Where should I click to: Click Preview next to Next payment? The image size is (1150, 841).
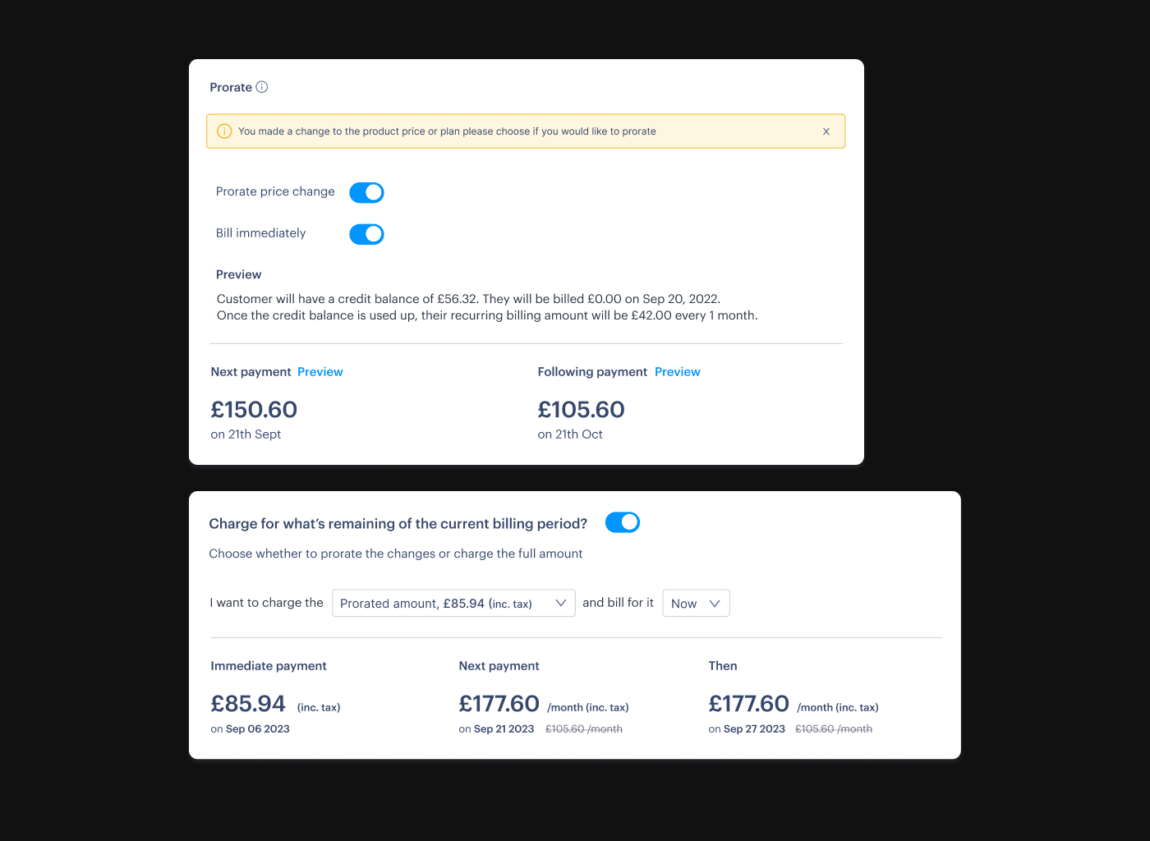[320, 371]
